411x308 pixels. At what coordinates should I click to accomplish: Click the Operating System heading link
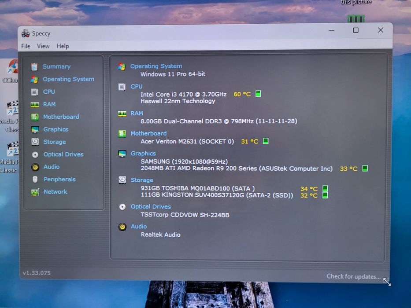coord(156,66)
